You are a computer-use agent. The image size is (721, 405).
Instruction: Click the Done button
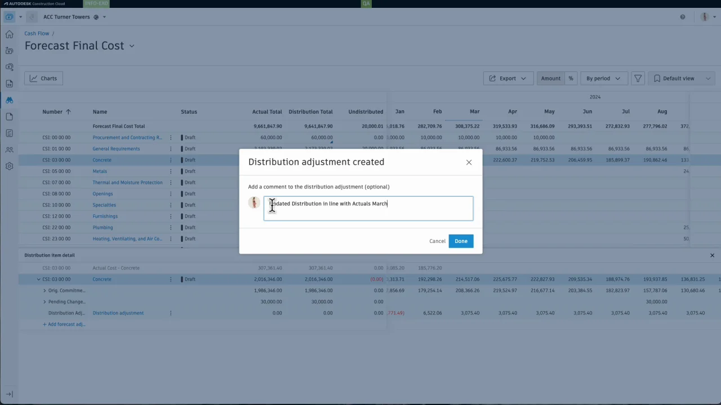pyautogui.click(x=461, y=241)
